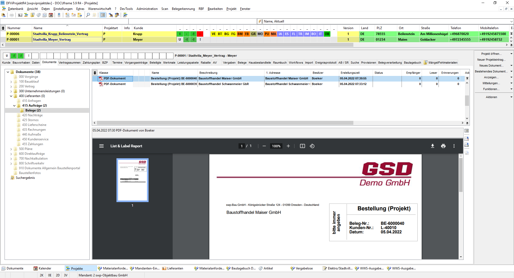Click Neuer Projekteintrag button
This screenshot has width=514, height=278.
491,60
